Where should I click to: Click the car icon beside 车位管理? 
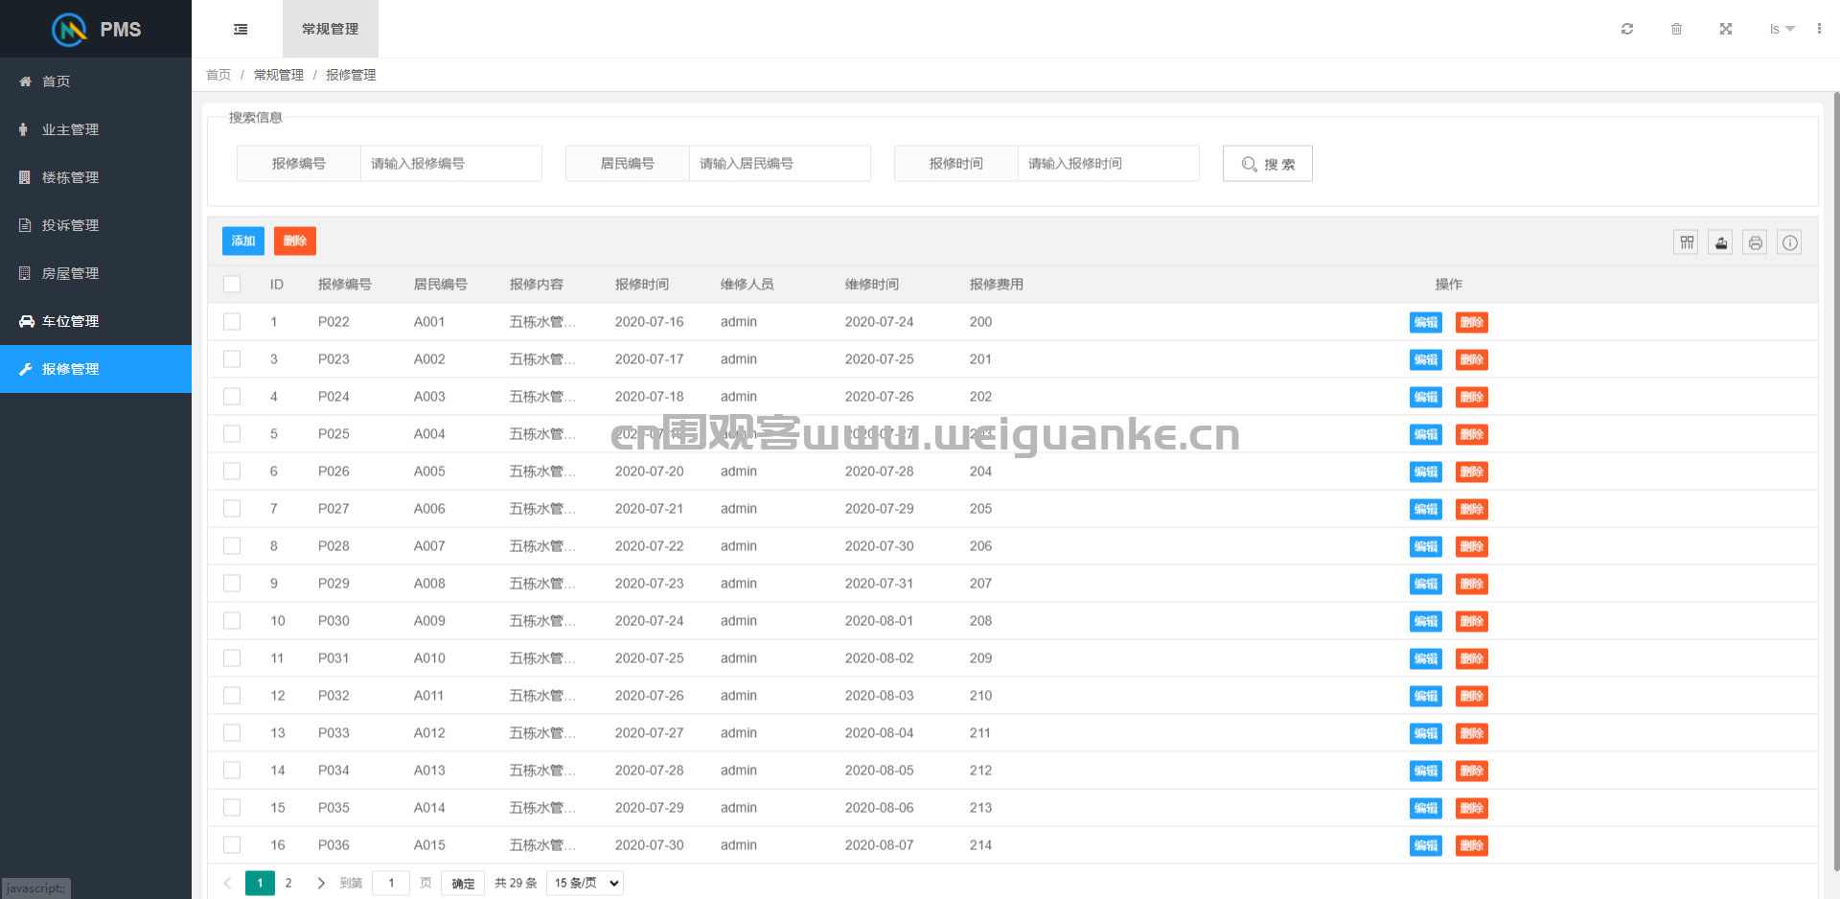pyautogui.click(x=27, y=321)
